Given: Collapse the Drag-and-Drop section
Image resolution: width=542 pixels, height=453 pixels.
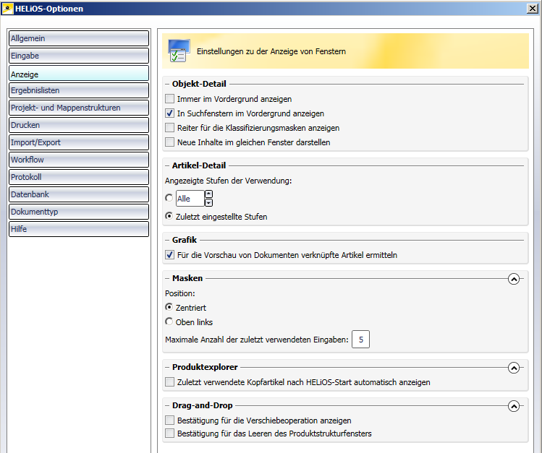Looking at the screenshot, I should 514,406.
